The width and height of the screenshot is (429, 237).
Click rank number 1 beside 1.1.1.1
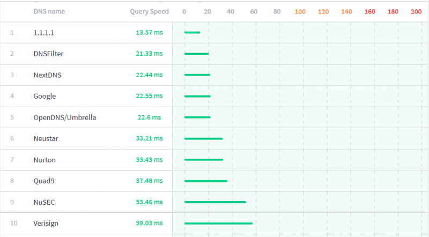(x=12, y=33)
